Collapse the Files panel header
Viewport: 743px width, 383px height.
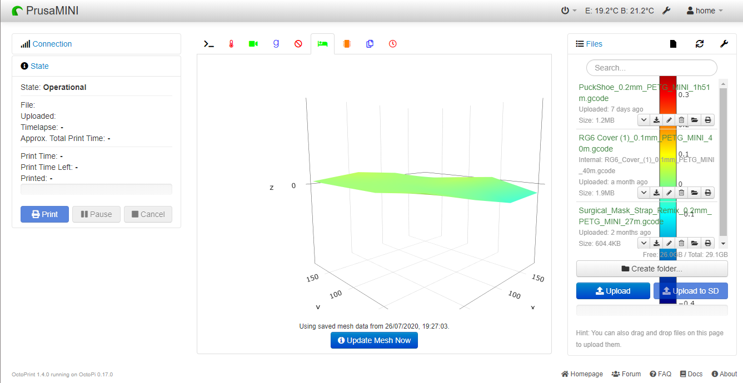click(594, 44)
